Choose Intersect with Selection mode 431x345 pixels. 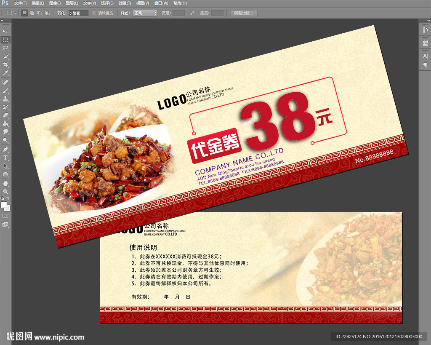pos(47,13)
